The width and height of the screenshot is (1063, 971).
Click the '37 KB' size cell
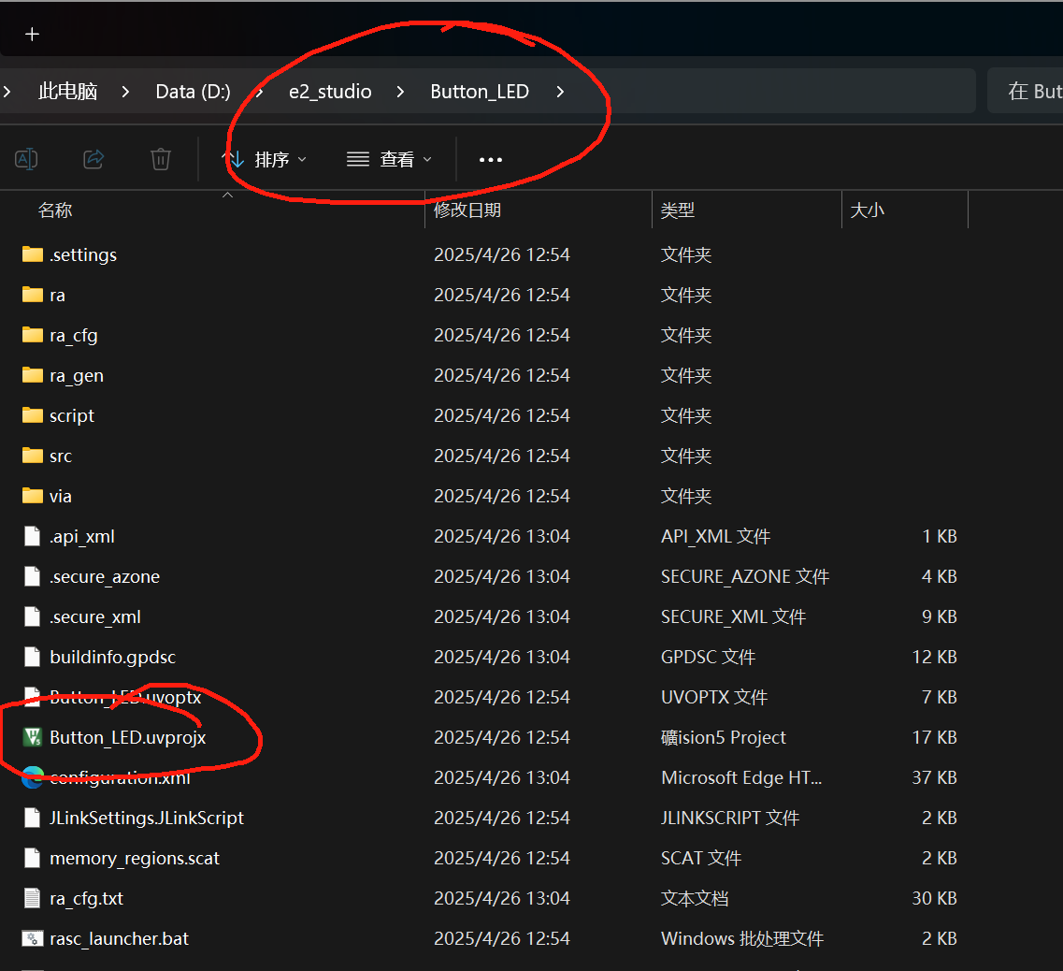point(934,777)
